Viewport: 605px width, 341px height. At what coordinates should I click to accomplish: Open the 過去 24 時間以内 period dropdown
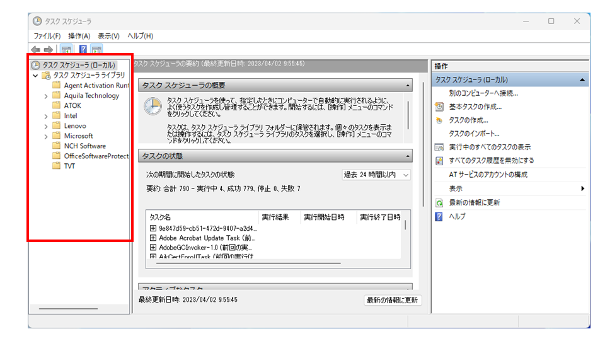tap(376, 175)
